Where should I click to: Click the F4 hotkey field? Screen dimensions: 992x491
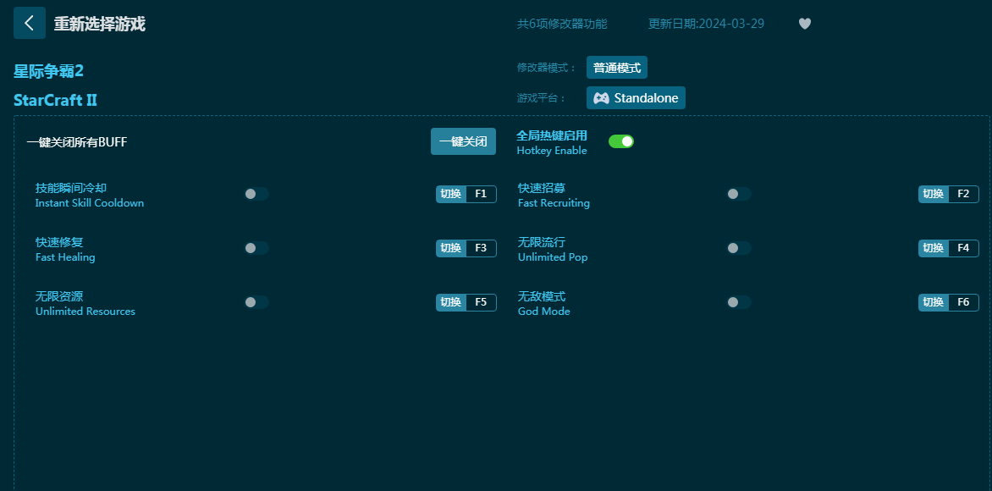963,248
